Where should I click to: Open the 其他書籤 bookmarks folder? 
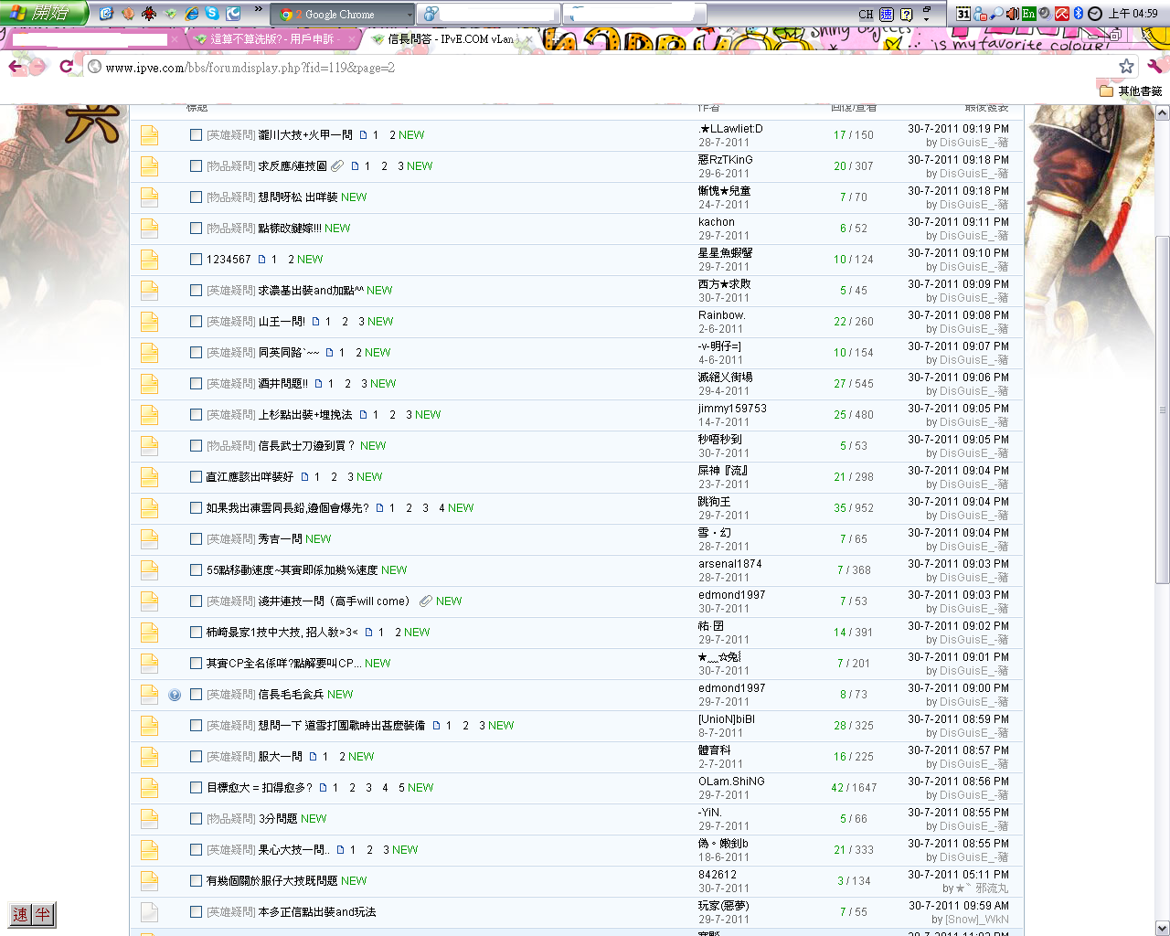[1131, 91]
